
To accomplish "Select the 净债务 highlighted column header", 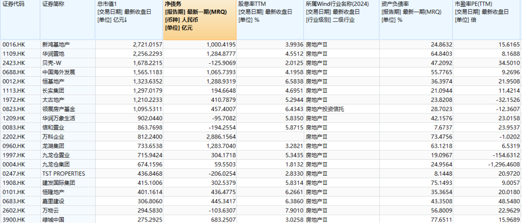I will 200,20.
